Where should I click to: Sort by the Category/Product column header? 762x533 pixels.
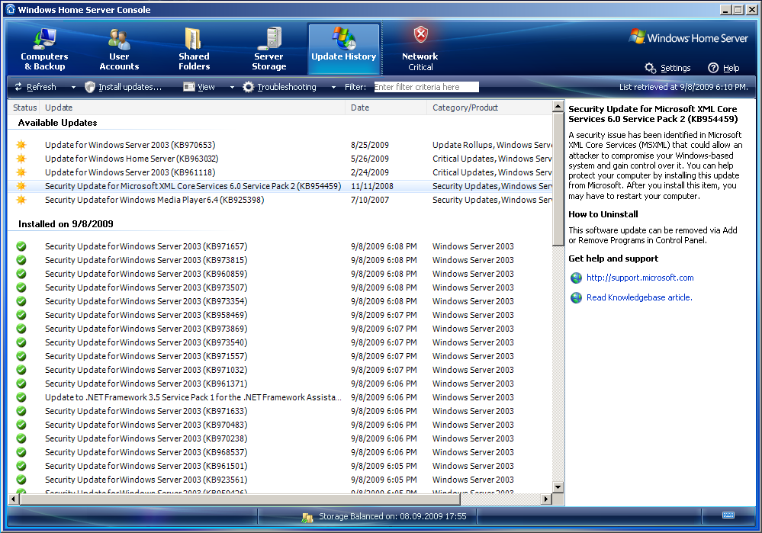pyautogui.click(x=490, y=108)
